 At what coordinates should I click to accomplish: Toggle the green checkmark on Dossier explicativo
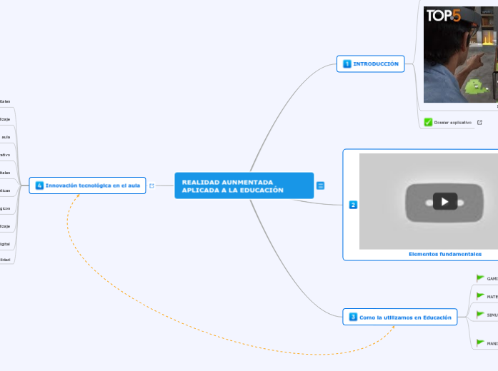pyautogui.click(x=428, y=122)
